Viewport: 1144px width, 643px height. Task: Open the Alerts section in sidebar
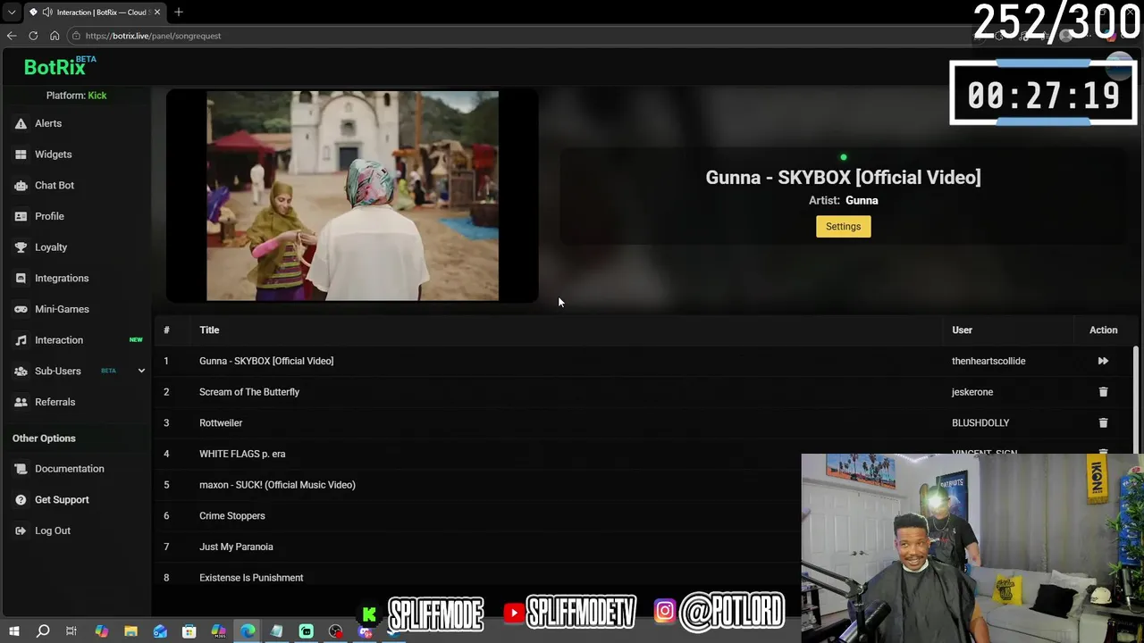pos(48,123)
